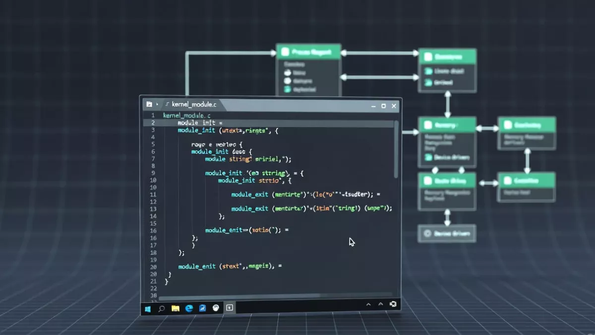Image resolution: width=595 pixels, height=335 pixels.
Task: Open File Explorer from the taskbar
Action: pyautogui.click(x=176, y=308)
